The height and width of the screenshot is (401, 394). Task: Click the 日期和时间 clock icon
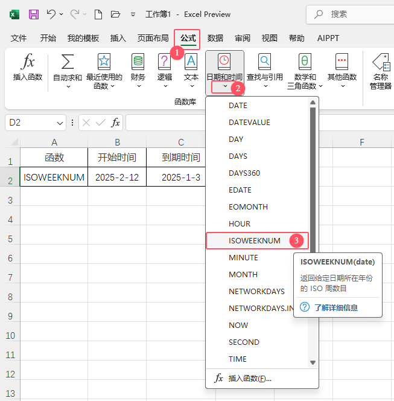coord(224,62)
